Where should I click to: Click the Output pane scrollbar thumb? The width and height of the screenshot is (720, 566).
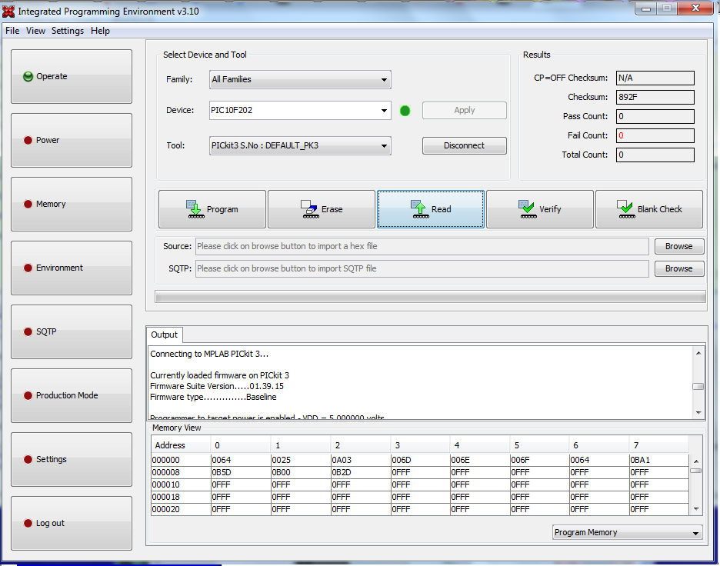[x=698, y=387]
